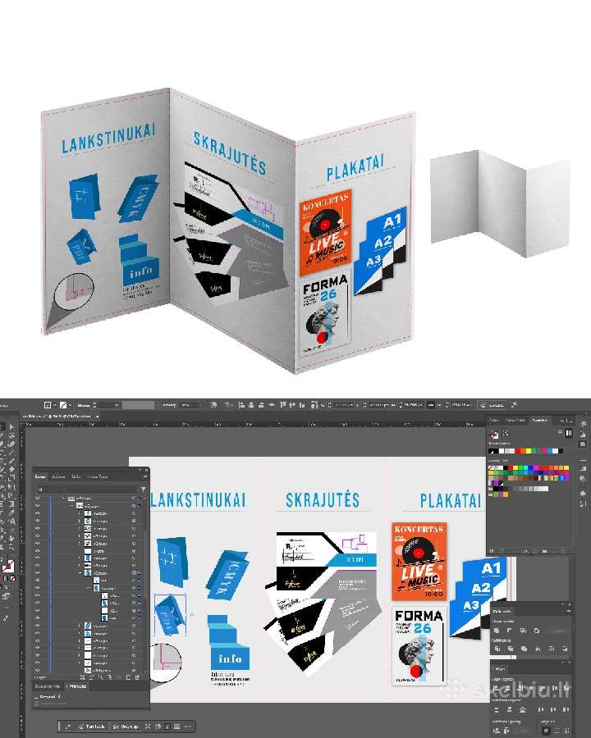The width and height of the screenshot is (591, 738).
Task: Switch to Document Info tab
Action: (47, 686)
